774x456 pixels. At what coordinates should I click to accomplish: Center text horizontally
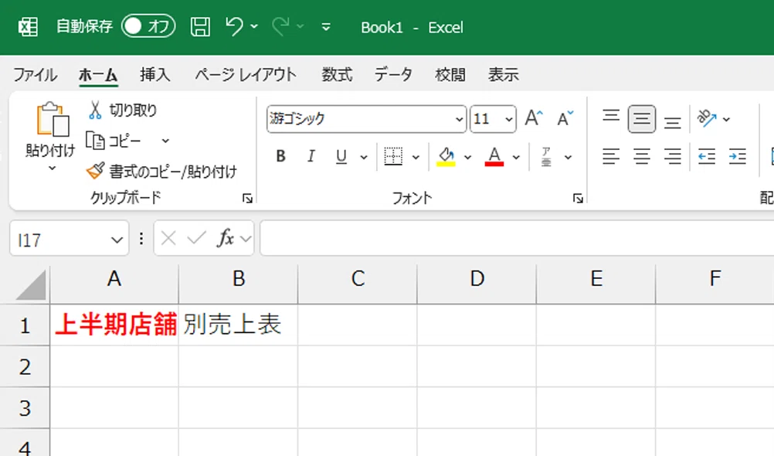pyautogui.click(x=642, y=157)
